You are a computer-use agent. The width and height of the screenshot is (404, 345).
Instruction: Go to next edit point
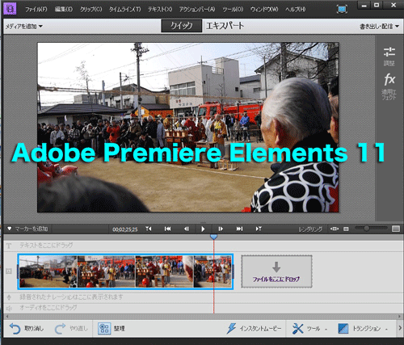click(x=239, y=229)
